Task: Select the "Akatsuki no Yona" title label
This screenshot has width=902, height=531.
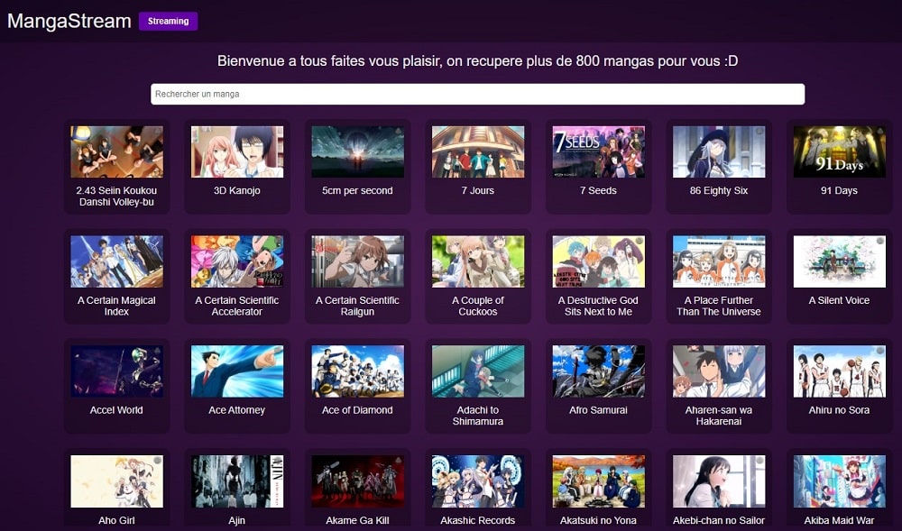Action: pos(598,521)
